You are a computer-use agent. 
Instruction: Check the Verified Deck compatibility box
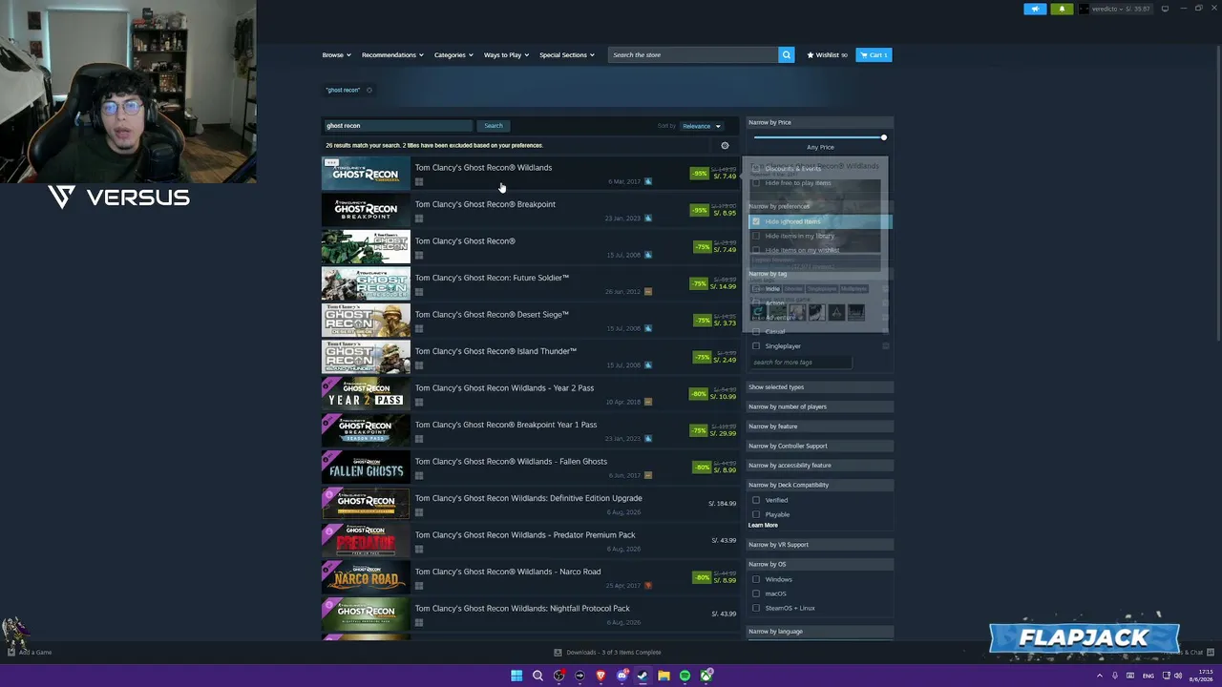tap(756, 500)
